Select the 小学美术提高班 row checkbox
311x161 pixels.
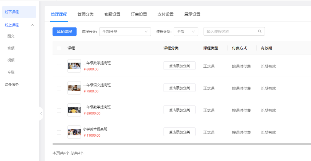pos(59,132)
